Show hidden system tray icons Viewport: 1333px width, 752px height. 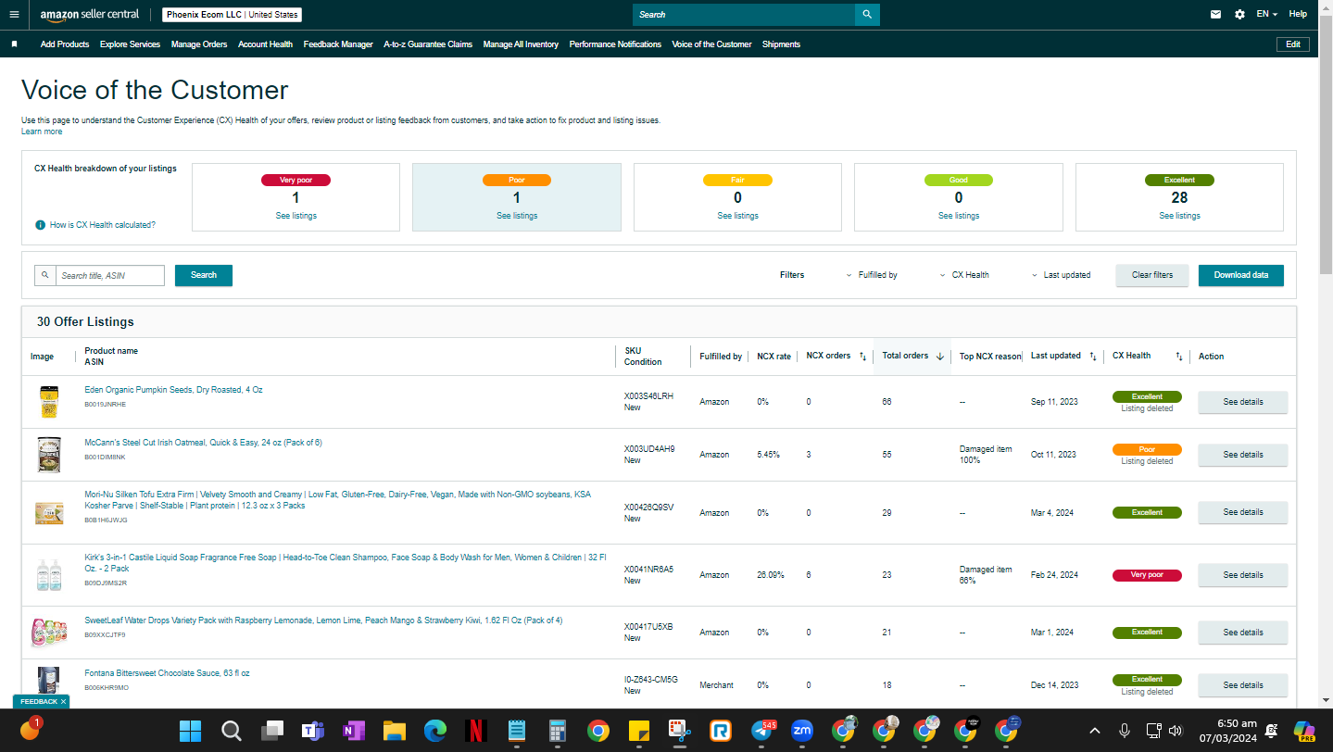(x=1095, y=731)
